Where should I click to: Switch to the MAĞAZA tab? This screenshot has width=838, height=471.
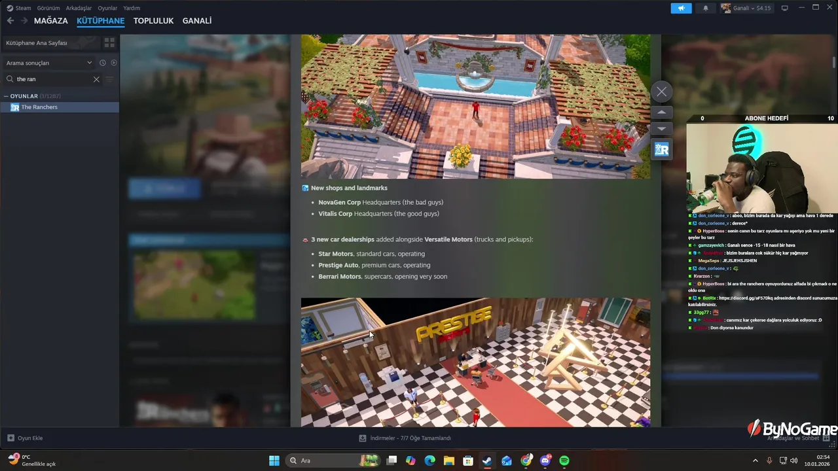point(50,21)
